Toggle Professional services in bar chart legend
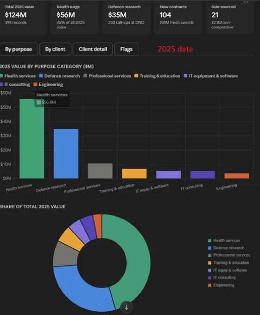 pos(108,76)
